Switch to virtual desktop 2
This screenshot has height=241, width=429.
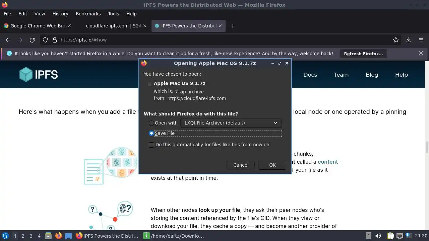click(x=23, y=236)
